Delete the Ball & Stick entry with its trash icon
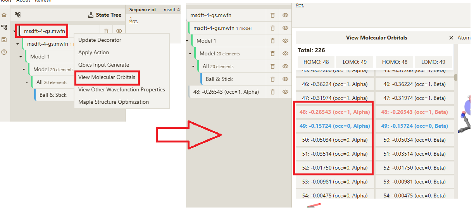The image size is (474, 211). click(x=272, y=79)
